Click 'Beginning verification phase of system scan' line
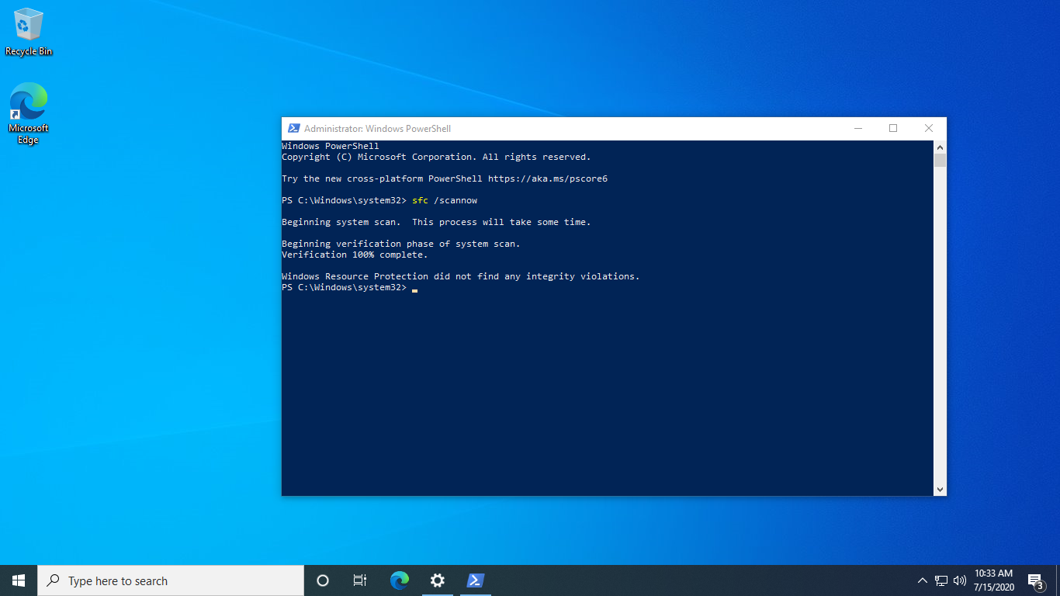This screenshot has height=596, width=1060. 401,244
